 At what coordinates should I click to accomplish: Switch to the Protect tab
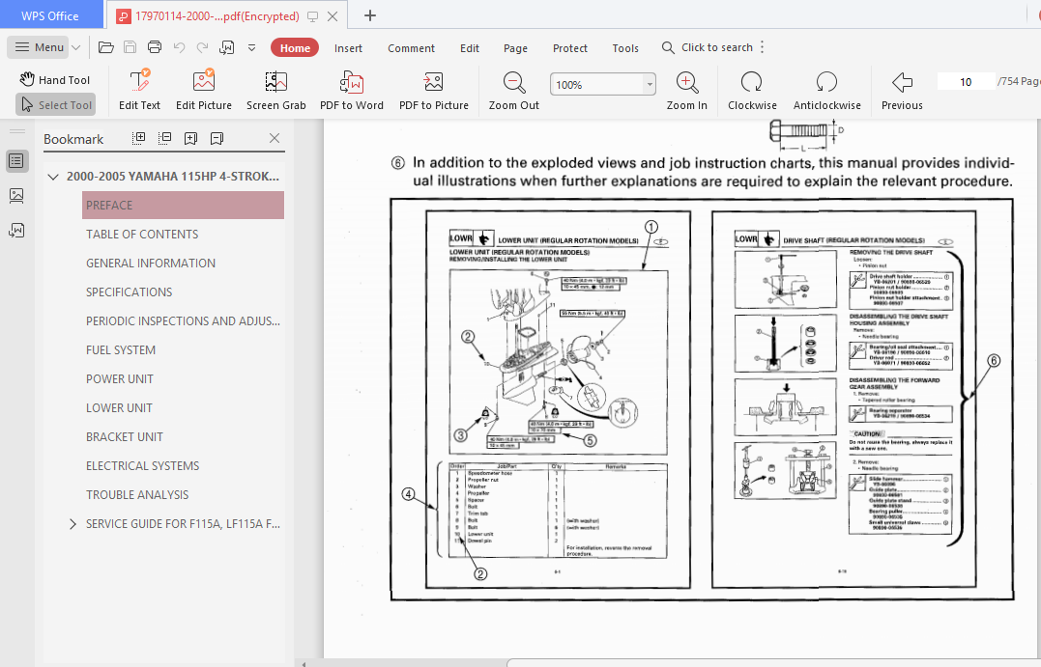pos(569,48)
